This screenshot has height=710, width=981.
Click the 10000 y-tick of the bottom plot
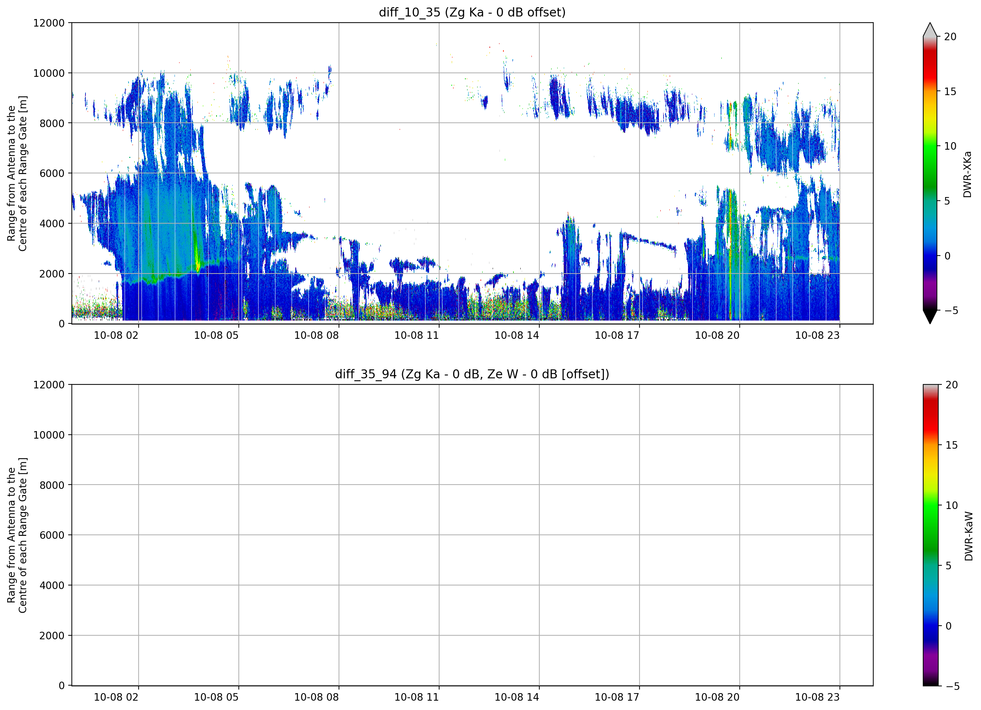49,435
